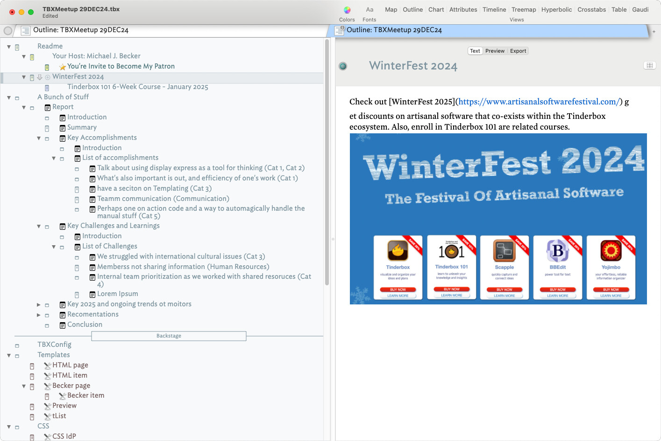Switch note pane to Export mode
The height and width of the screenshot is (441, 661).
pos(518,51)
